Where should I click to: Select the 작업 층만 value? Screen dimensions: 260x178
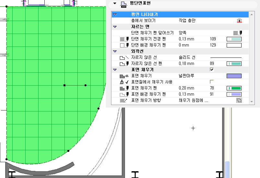[187, 20]
